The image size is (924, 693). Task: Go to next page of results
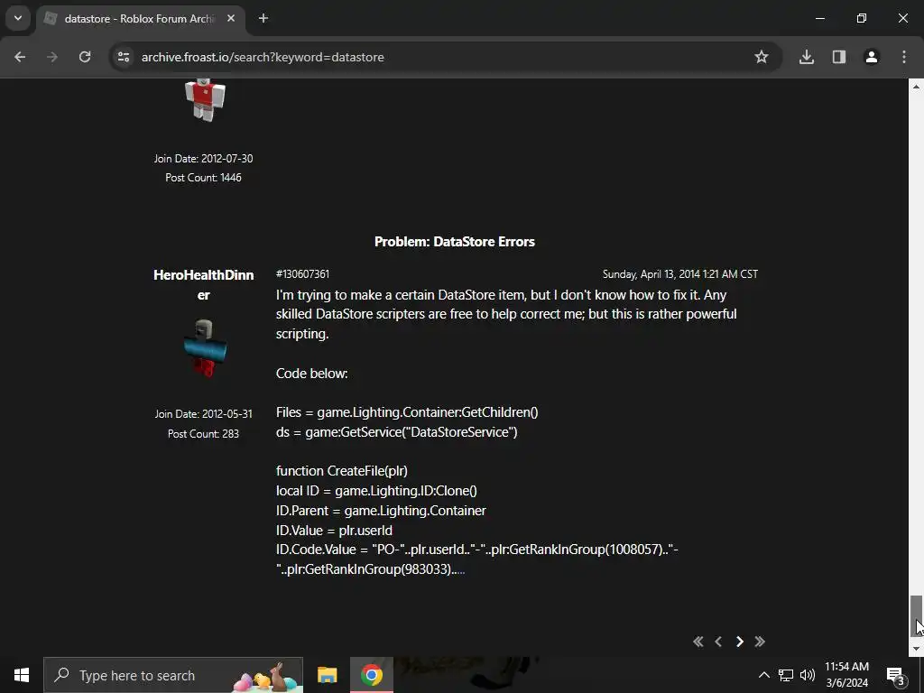pos(740,642)
